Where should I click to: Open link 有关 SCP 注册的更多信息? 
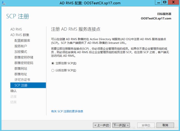point(67,111)
